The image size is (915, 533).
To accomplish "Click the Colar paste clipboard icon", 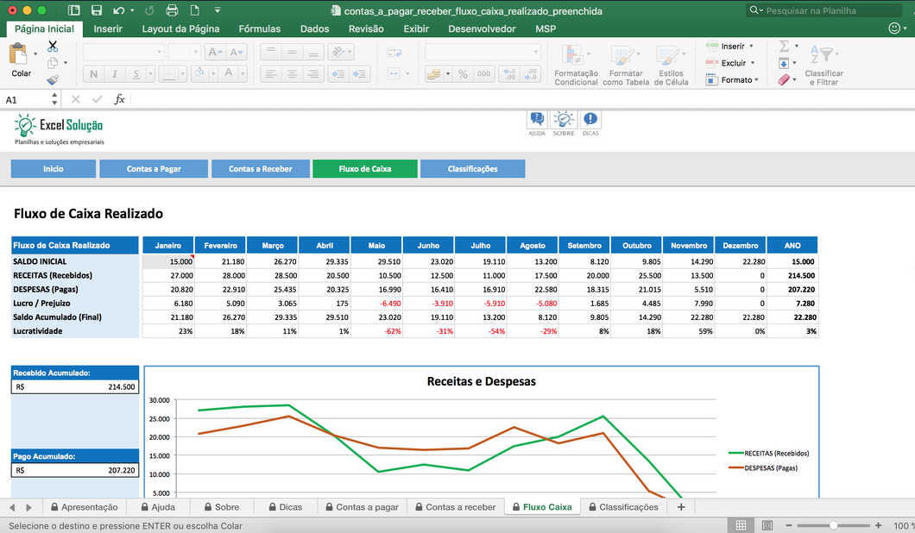I will tap(18, 53).
